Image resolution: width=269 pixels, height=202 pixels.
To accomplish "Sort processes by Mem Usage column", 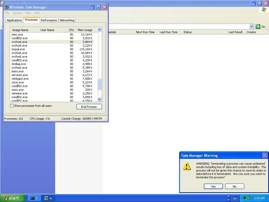I will point(85,30).
